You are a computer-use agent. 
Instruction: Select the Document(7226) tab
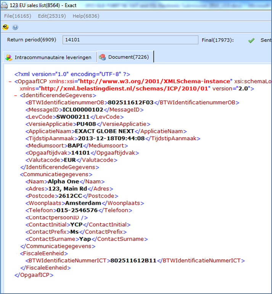click(125, 57)
